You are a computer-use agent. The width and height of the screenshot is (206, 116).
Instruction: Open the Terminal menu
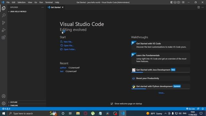tap(49, 2)
